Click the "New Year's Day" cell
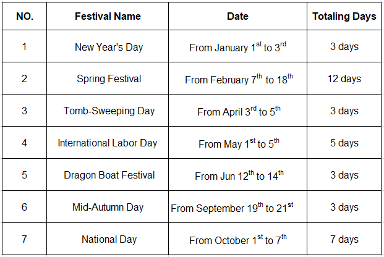Screen dimensions: 384x257 [x=108, y=47]
